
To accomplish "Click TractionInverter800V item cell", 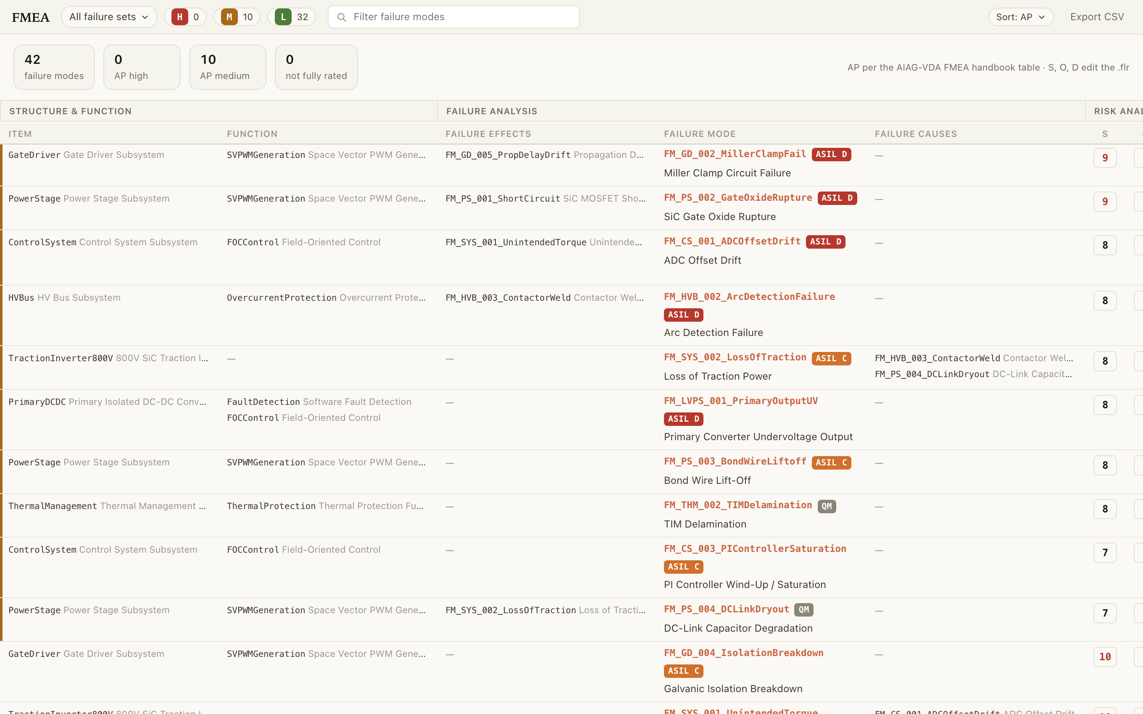I will pyautogui.click(x=108, y=358).
